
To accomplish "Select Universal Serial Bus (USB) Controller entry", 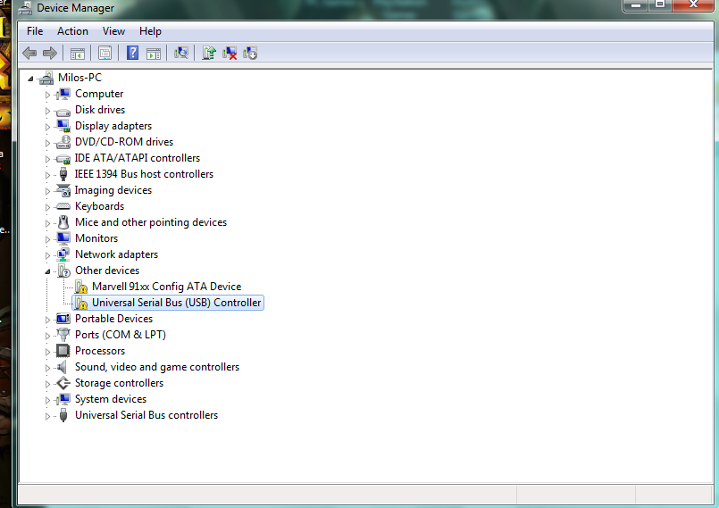I will click(177, 303).
